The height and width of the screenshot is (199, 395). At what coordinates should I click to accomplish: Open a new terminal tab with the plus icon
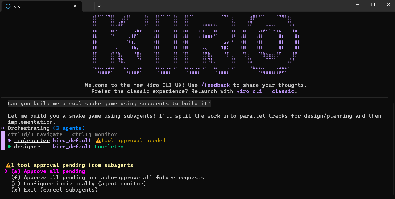pos(89,6)
